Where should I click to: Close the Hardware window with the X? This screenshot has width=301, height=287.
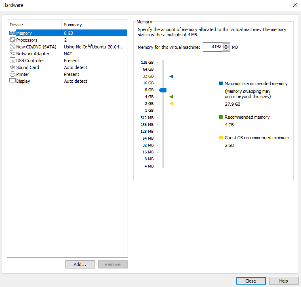point(295,5)
